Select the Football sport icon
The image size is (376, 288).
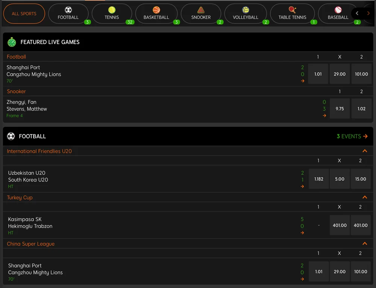(x=68, y=10)
